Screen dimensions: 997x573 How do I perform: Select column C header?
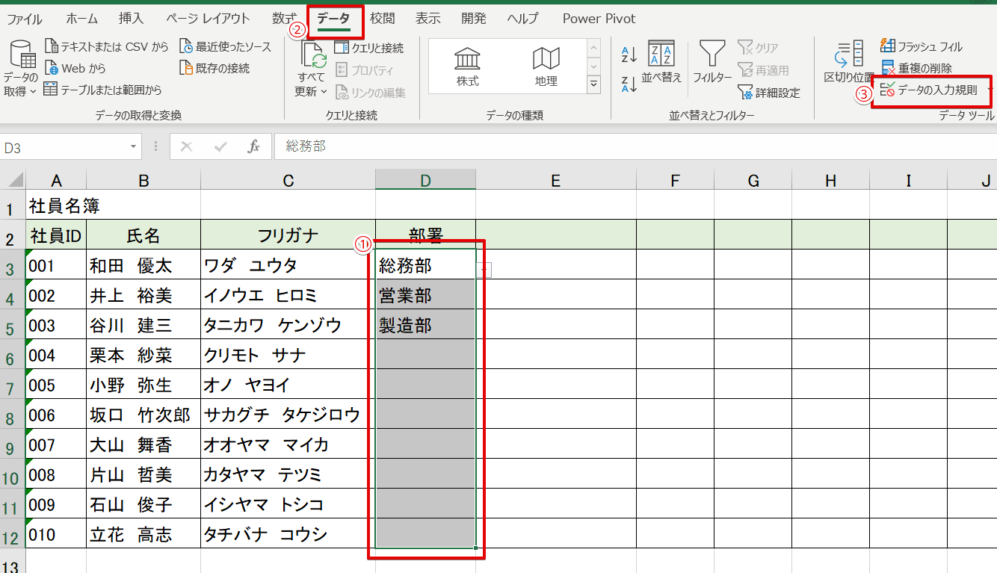[288, 179]
